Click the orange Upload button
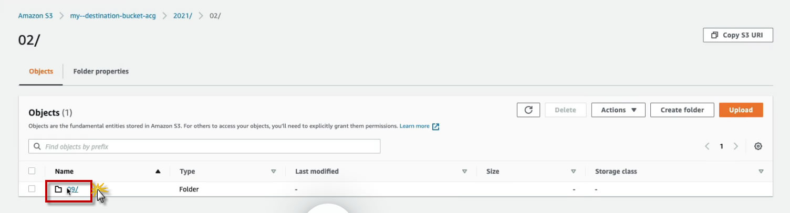The height and width of the screenshot is (213, 790). [741, 110]
